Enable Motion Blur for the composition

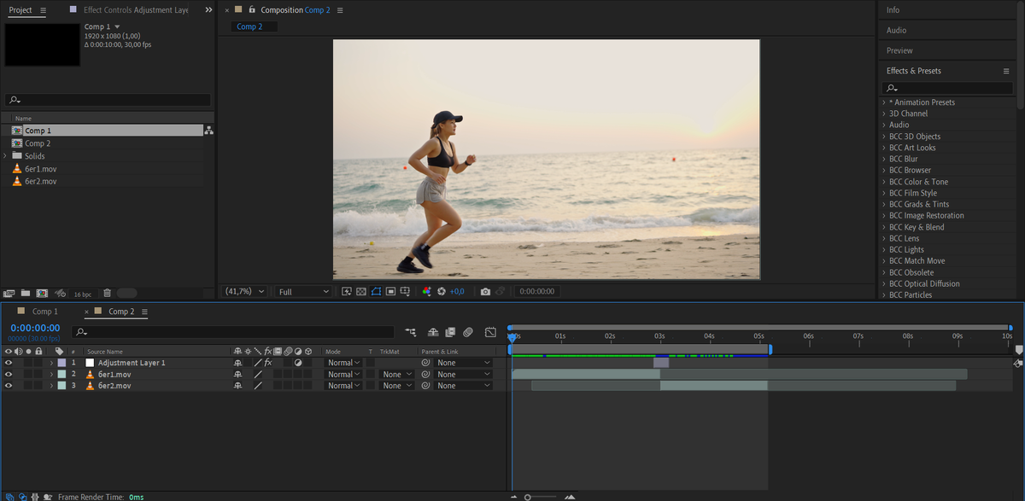pos(468,332)
